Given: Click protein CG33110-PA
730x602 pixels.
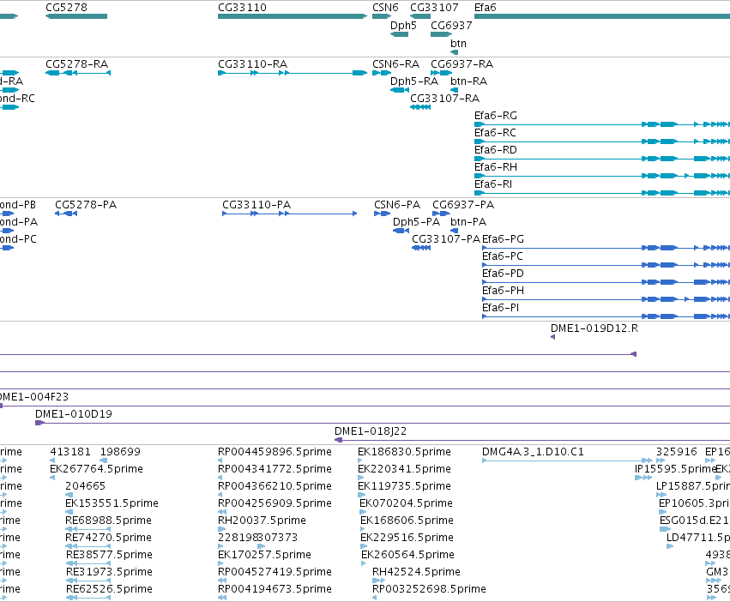Looking at the screenshot, I should click(x=290, y=214).
